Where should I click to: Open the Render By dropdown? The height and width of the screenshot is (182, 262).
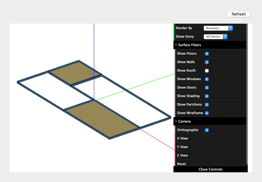218,28
